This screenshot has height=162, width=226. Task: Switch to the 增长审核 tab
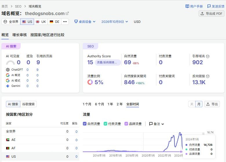click(19, 35)
